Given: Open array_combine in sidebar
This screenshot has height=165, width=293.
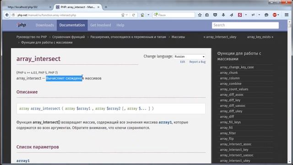Looking at the screenshot, I should [x=231, y=83].
